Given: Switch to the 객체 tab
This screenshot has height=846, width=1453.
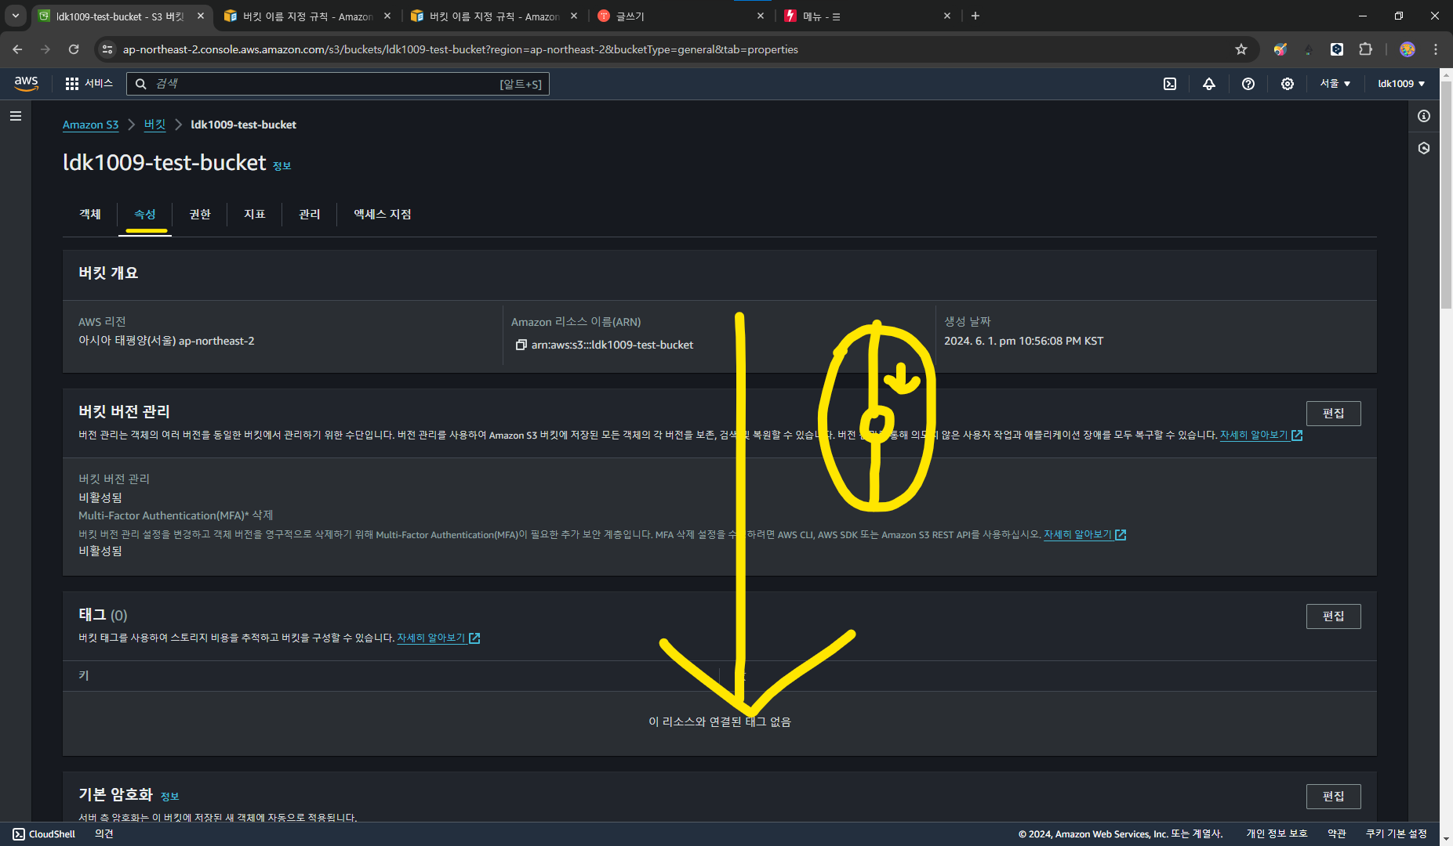Looking at the screenshot, I should pos(90,215).
